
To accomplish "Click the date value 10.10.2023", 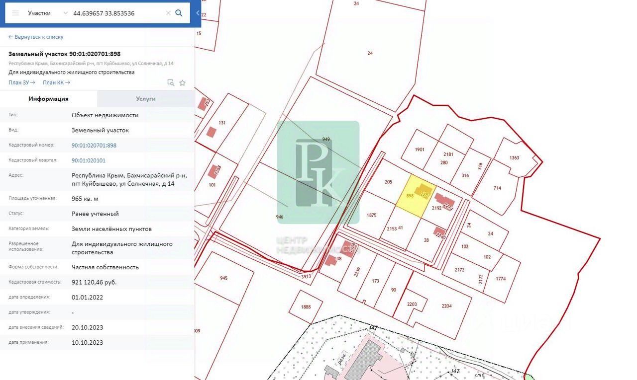I will point(88,342).
